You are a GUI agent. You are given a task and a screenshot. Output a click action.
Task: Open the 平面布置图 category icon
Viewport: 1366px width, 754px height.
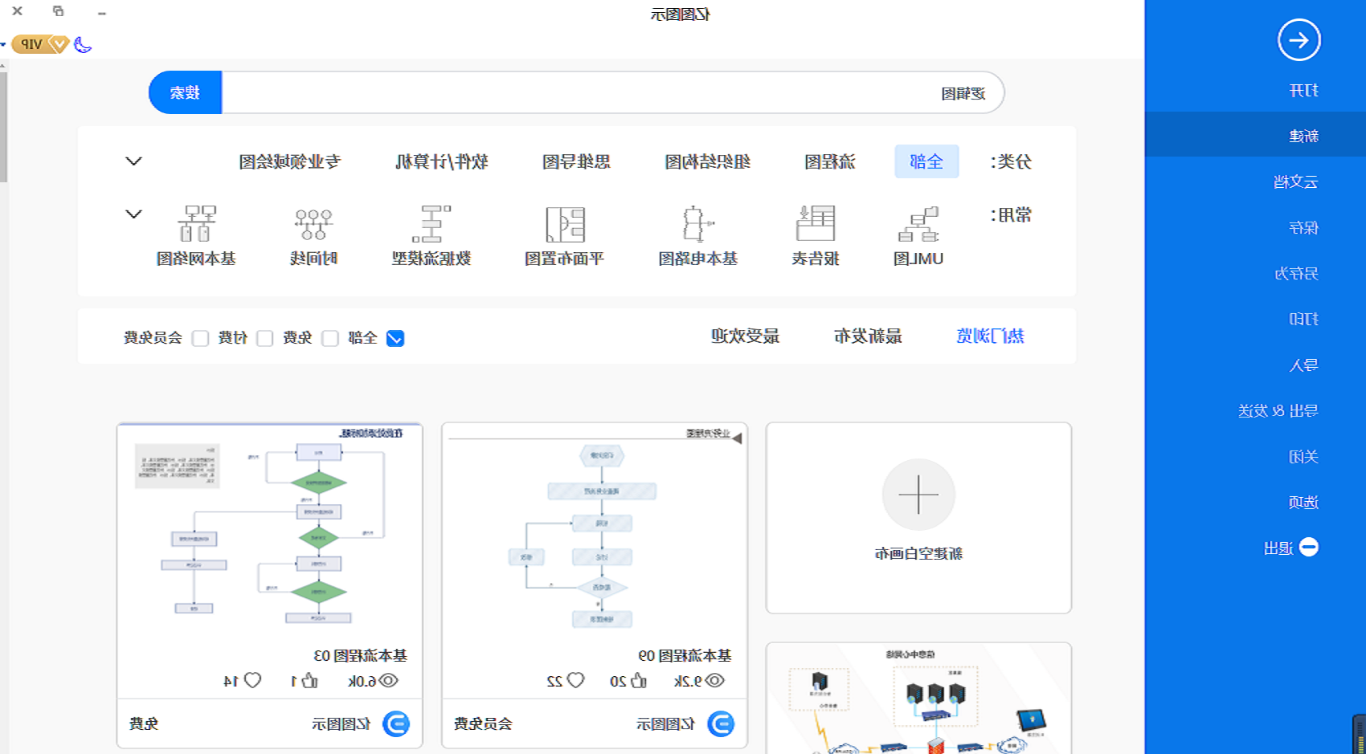(x=565, y=224)
